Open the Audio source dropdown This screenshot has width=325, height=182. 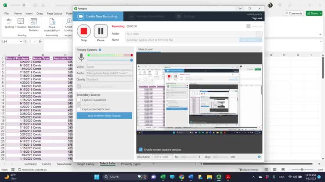pyautogui.click(x=109, y=73)
